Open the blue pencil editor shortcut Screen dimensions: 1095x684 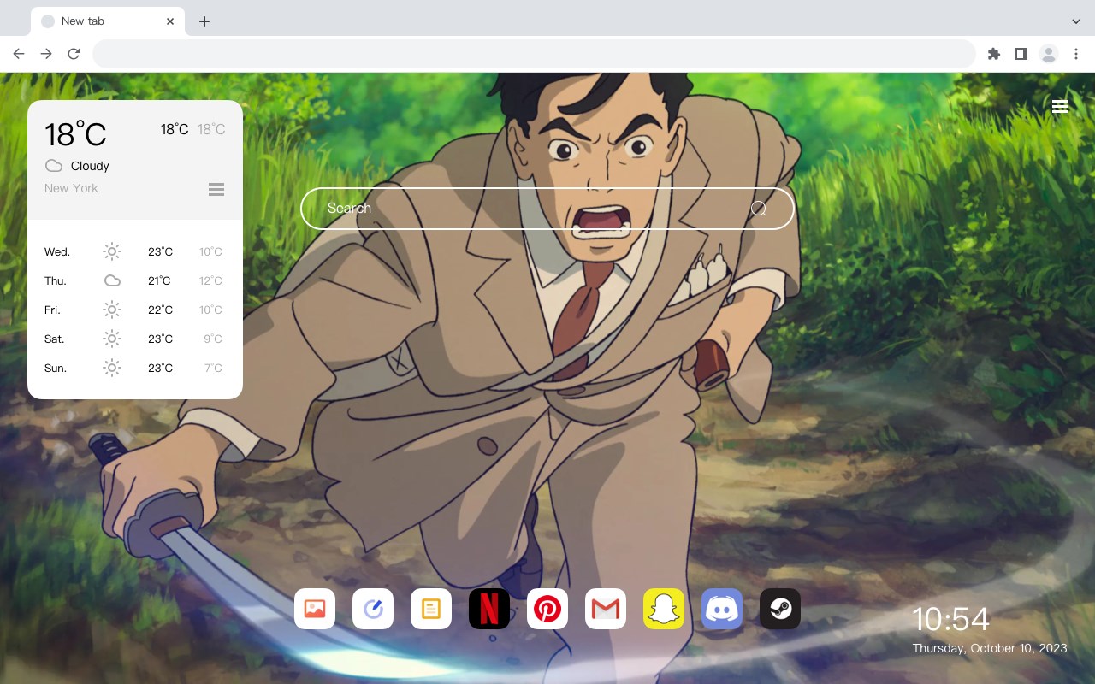pos(373,609)
